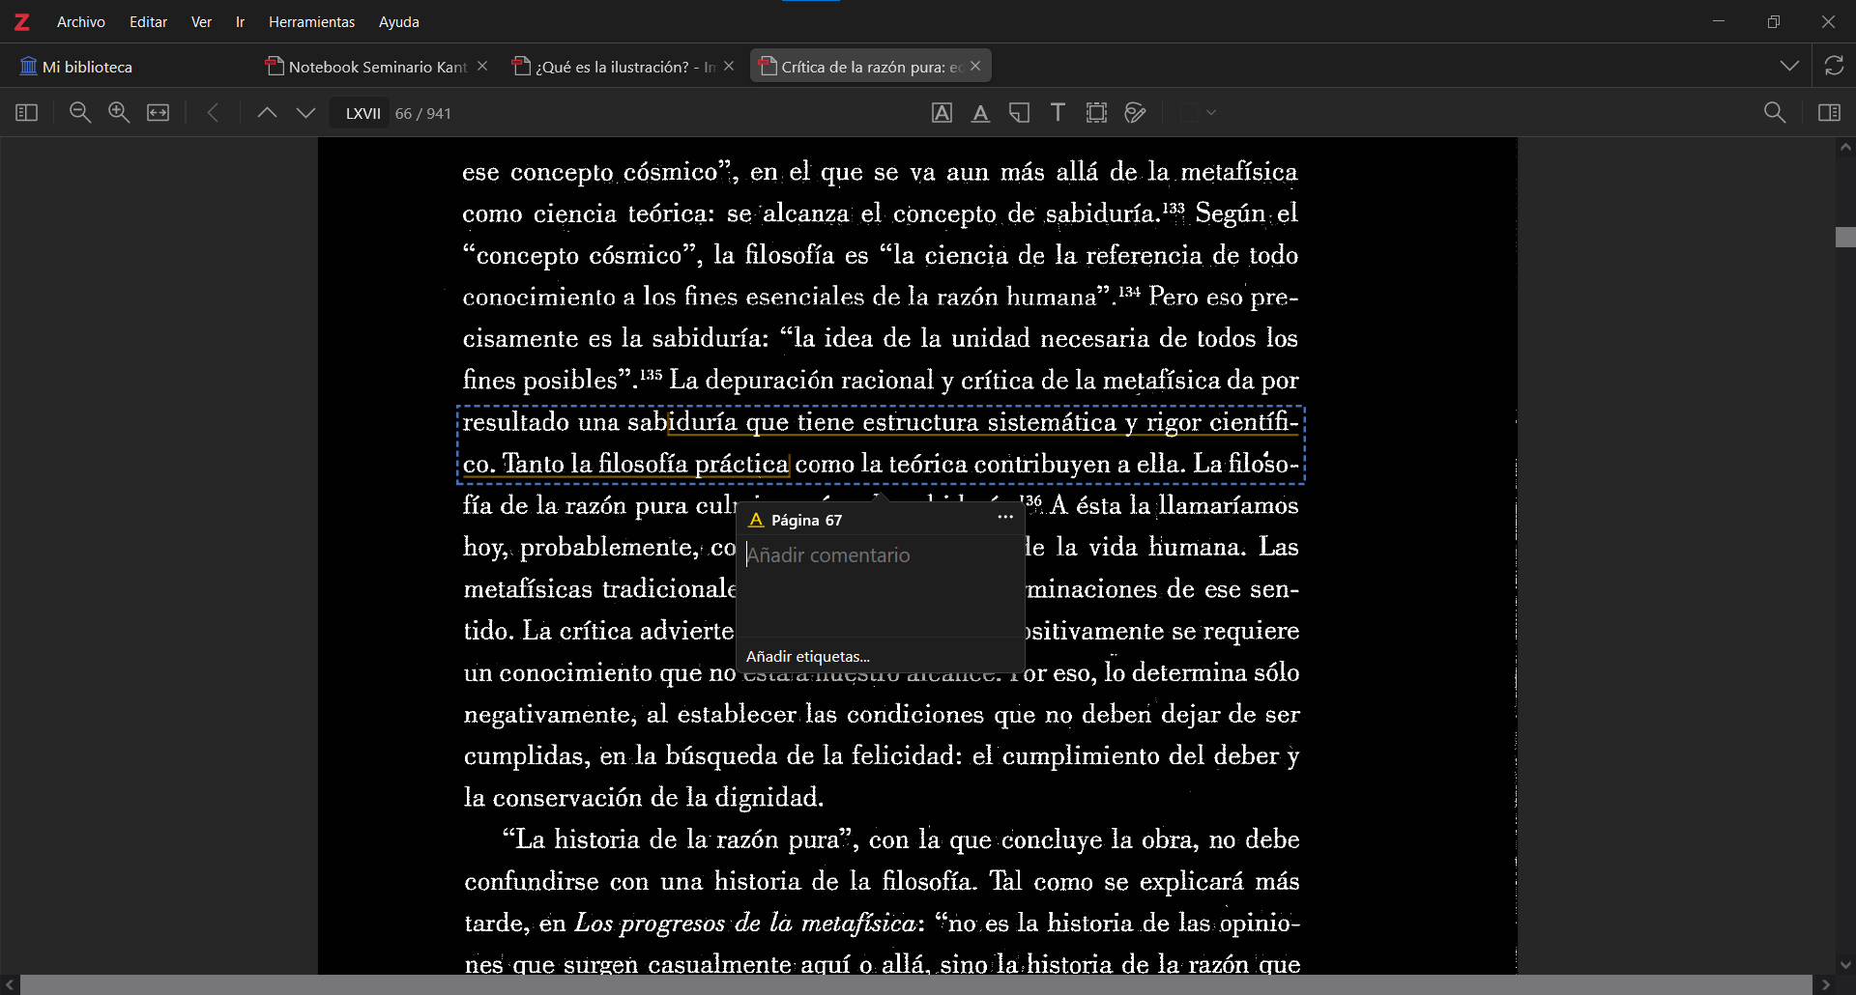Click the horizontal scrollbar right arrow
This screenshot has width=1856, height=995.
[1825, 985]
